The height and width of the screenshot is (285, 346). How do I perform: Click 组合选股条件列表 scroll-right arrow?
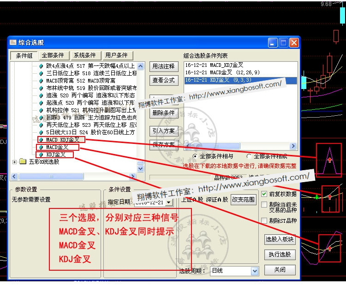tap(293, 146)
